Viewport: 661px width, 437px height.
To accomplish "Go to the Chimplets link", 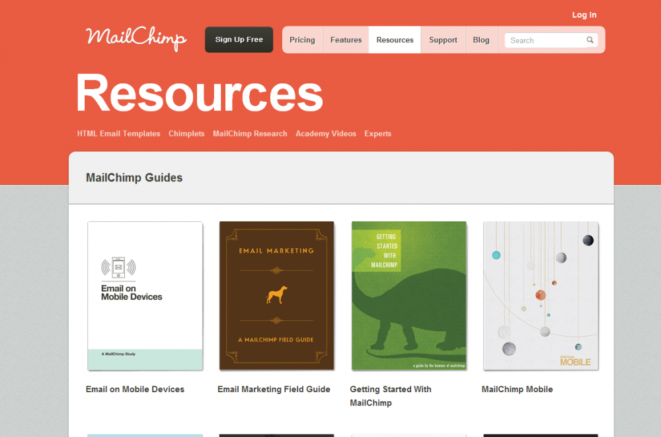I will tap(186, 133).
